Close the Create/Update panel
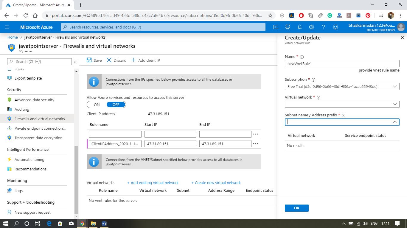The height and width of the screenshot is (228, 407). pyautogui.click(x=403, y=37)
